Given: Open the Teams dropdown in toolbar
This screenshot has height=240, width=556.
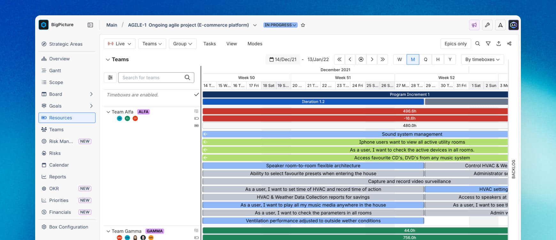Looking at the screenshot, I should pos(152,44).
